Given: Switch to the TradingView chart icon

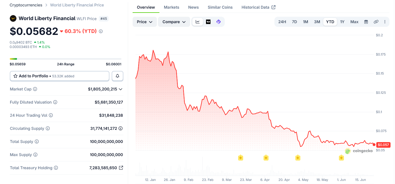Looking at the screenshot, I should [x=208, y=22].
